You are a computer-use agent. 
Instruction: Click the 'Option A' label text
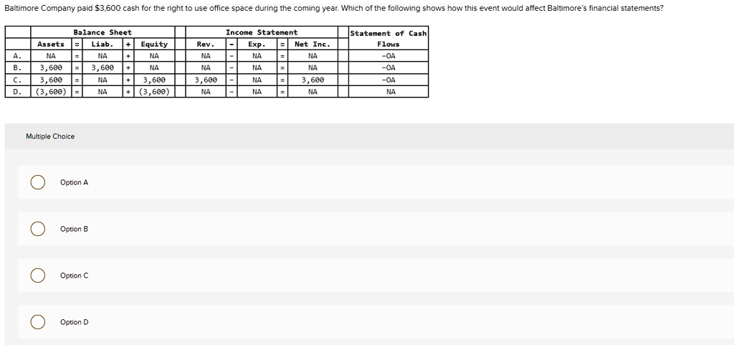74,183
